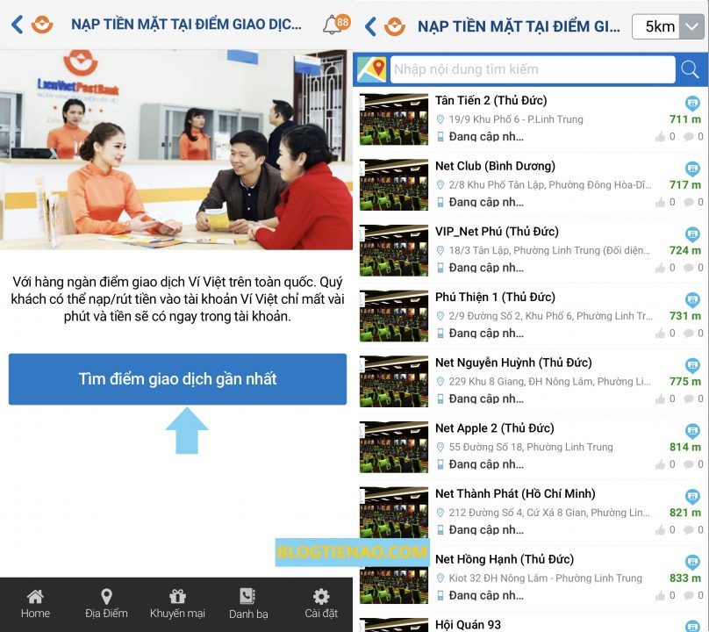
Task: Click address '55 Đường Số 18, Phường Linh Trung'
Action: coord(531,448)
